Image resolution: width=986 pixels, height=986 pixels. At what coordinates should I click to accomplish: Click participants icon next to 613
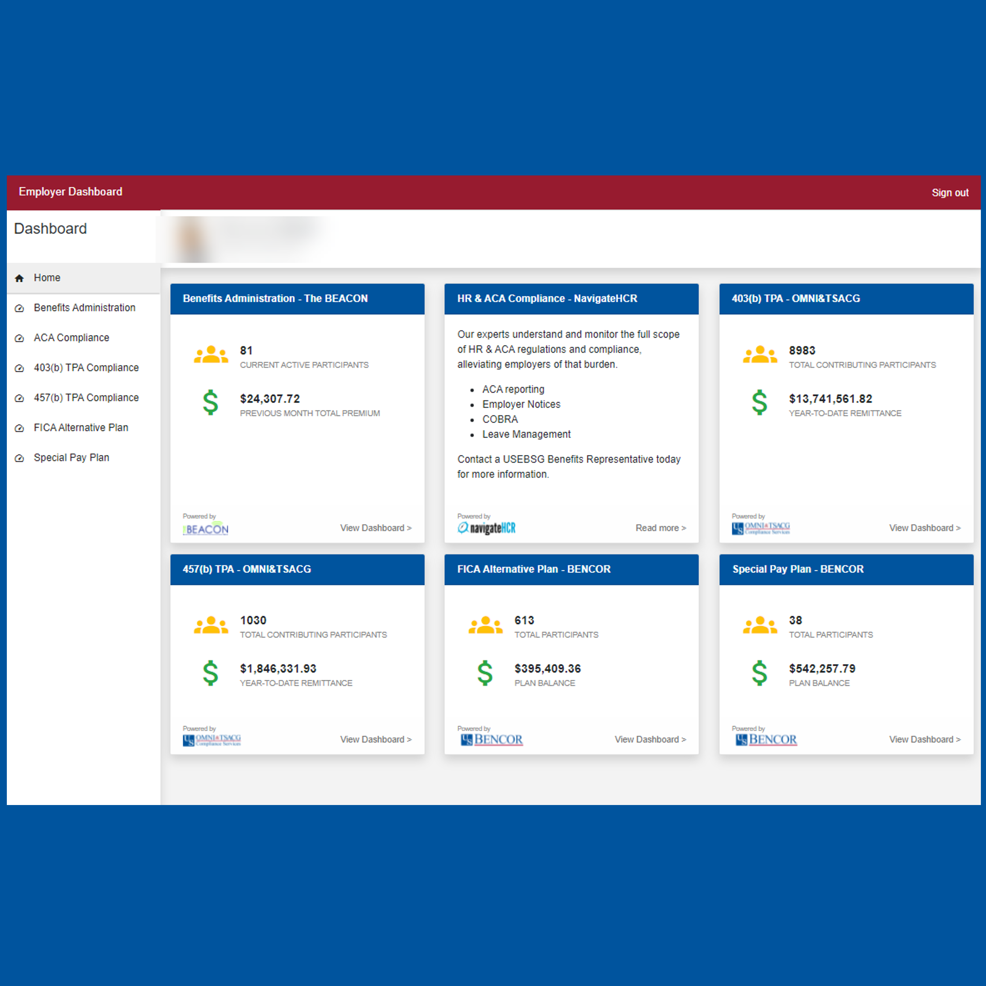(485, 624)
